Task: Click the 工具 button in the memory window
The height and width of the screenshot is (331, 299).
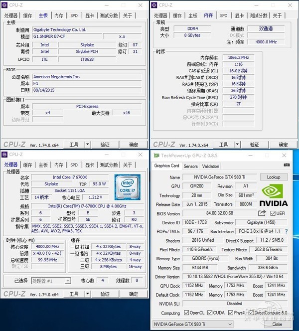Action: pos(223,145)
